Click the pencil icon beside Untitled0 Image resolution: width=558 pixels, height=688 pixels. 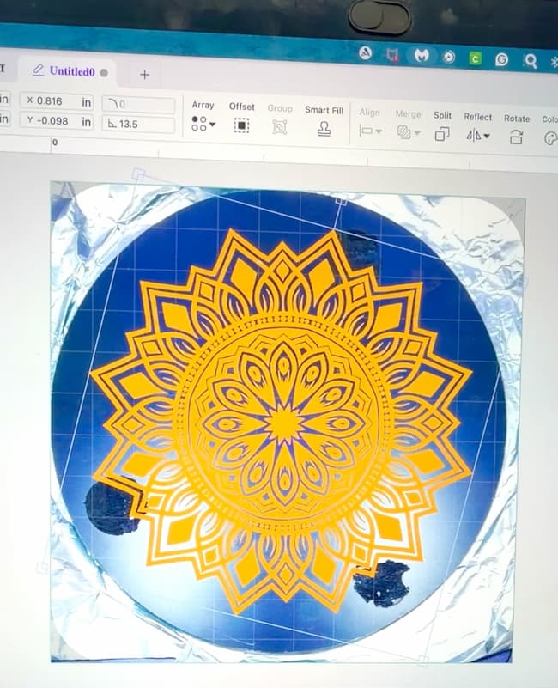click(x=39, y=70)
